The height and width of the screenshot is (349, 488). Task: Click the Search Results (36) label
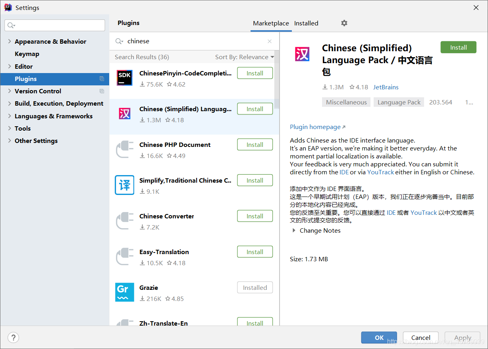[142, 57]
